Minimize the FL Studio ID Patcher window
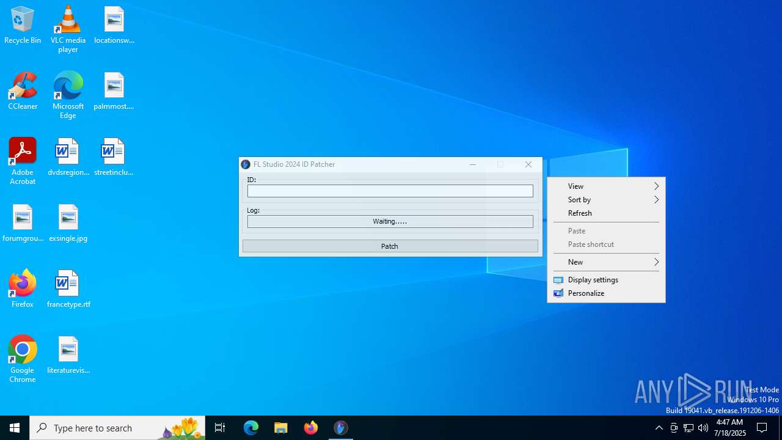The width and height of the screenshot is (782, 440). 472,164
